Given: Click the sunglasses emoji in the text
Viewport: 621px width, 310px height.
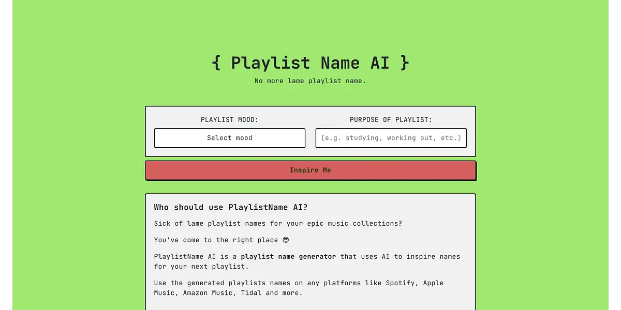Looking at the screenshot, I should [x=286, y=240].
